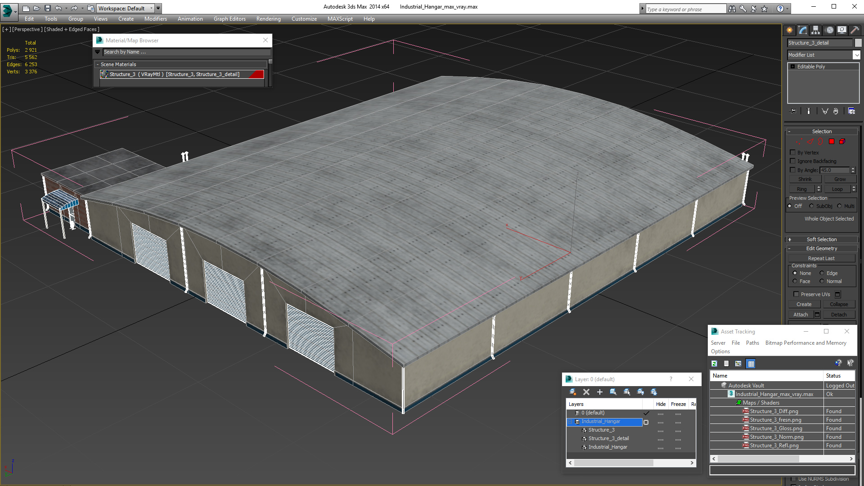This screenshot has width=864, height=486.
Task: Toggle Hide for Structure_3 layer row
Action: [x=660, y=430]
